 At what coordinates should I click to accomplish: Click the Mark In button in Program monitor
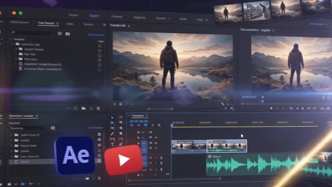[278, 108]
